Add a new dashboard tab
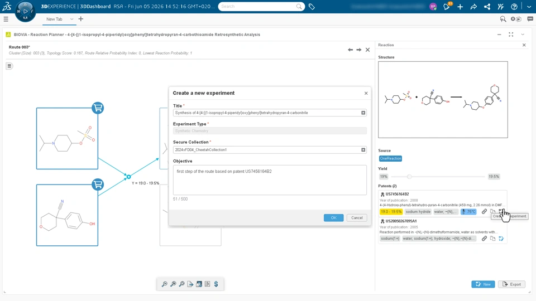Image resolution: width=536 pixels, height=301 pixels. coord(80,19)
